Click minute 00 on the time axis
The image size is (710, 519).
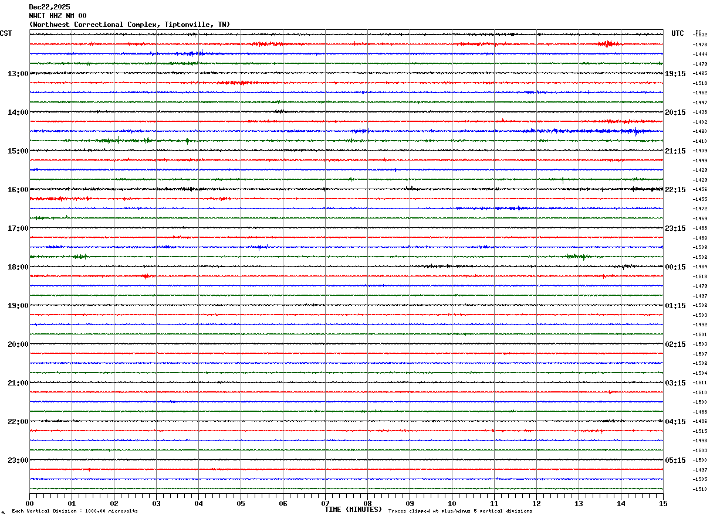29,503
